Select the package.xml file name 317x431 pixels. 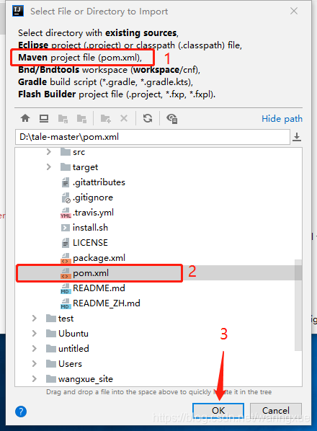(x=99, y=258)
